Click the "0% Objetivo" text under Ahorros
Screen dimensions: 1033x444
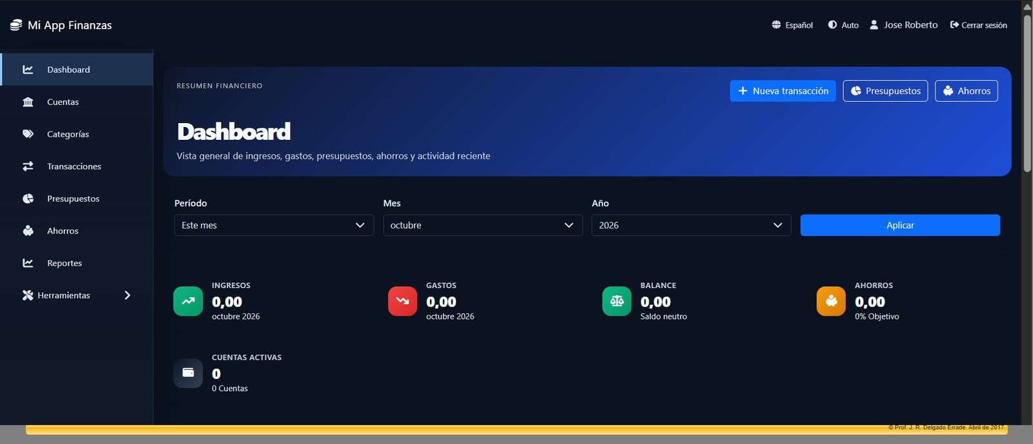(877, 316)
